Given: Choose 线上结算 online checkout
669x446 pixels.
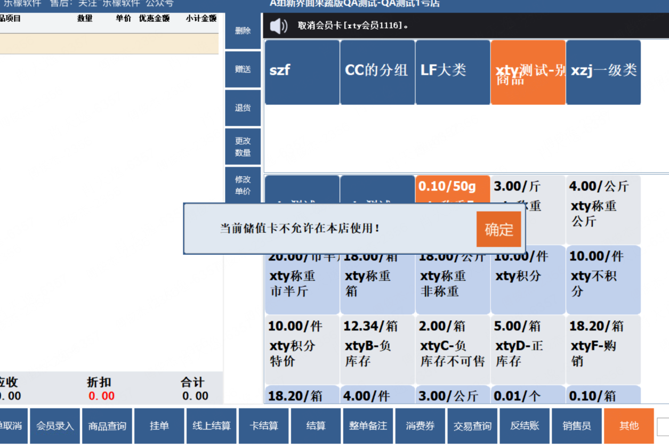Looking at the screenshot, I should [212, 426].
